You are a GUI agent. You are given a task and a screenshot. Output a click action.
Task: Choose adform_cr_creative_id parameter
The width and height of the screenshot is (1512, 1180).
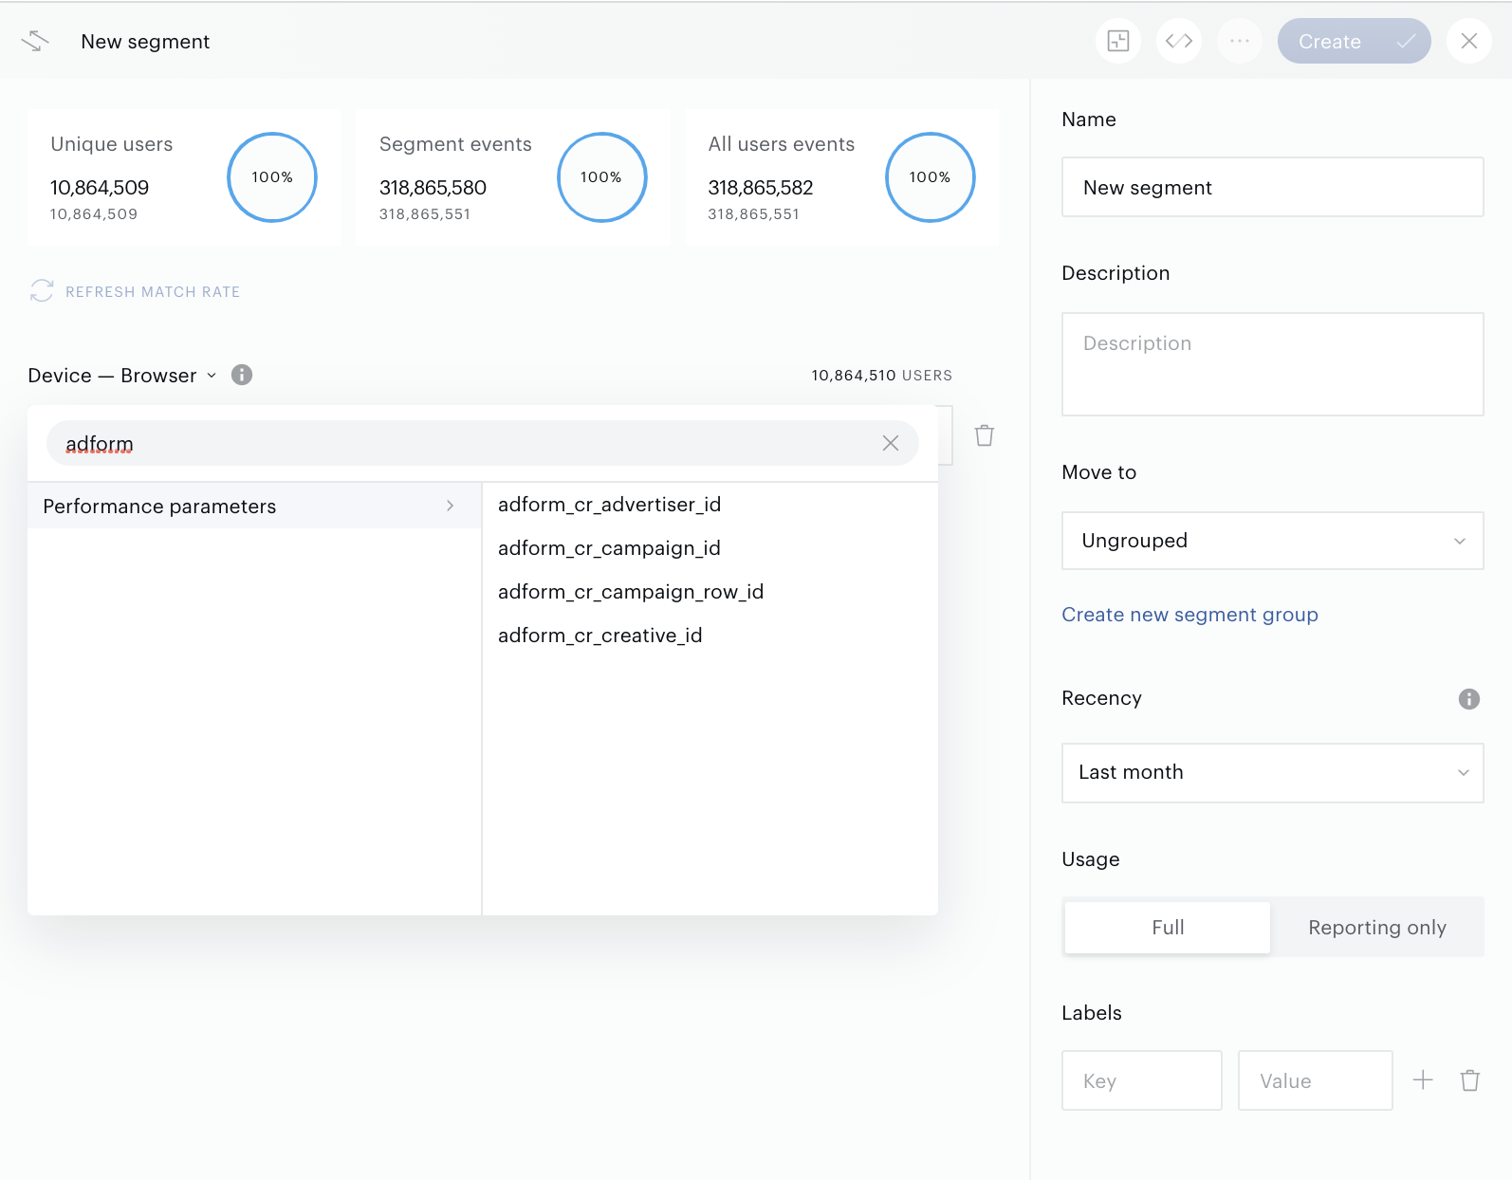(x=600, y=636)
